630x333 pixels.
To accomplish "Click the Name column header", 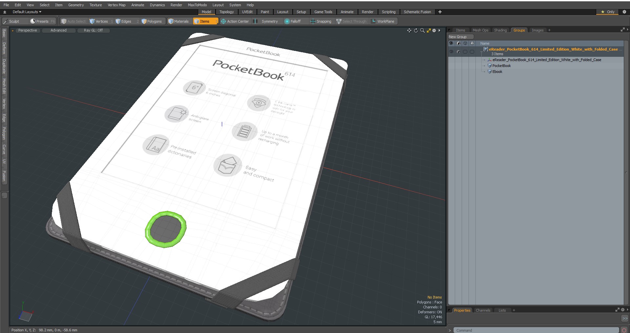I will (x=485, y=43).
